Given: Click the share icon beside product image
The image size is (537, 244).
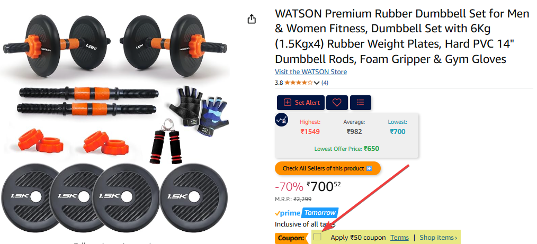Looking at the screenshot, I should 252,19.
